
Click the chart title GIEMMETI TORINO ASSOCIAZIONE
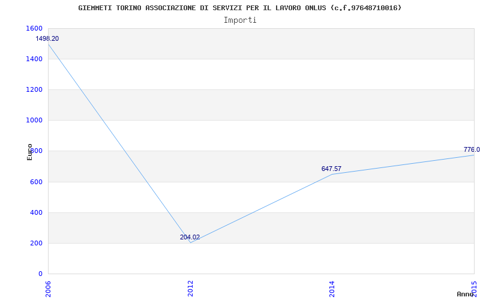point(239,8)
